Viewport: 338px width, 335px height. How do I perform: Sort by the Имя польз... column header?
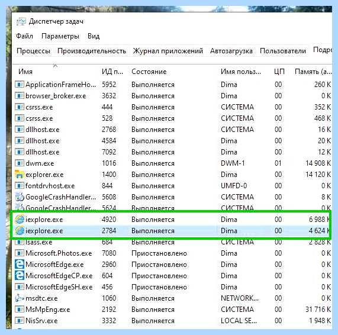pos(240,72)
